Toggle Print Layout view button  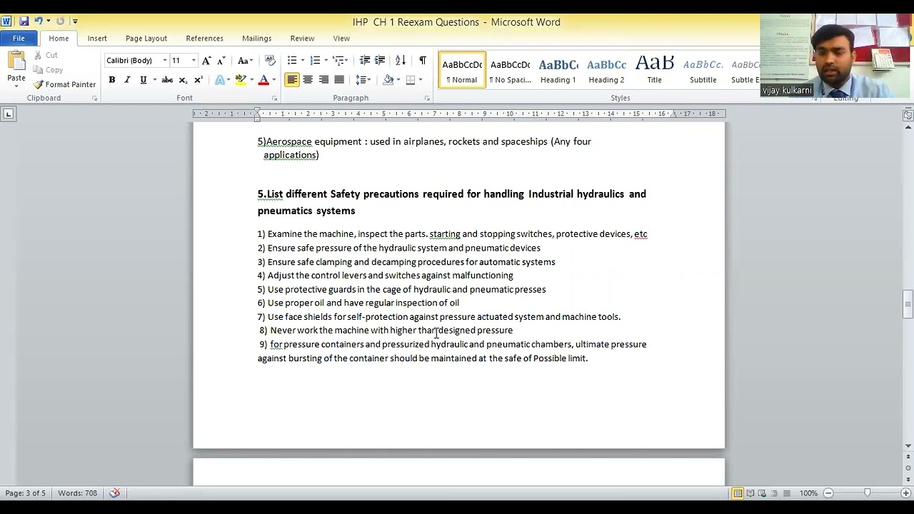click(738, 493)
